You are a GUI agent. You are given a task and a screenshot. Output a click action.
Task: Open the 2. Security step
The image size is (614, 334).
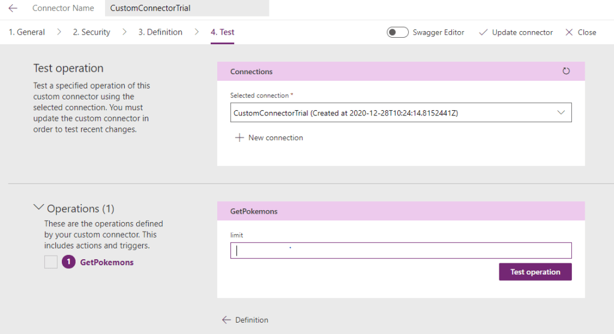pos(91,32)
